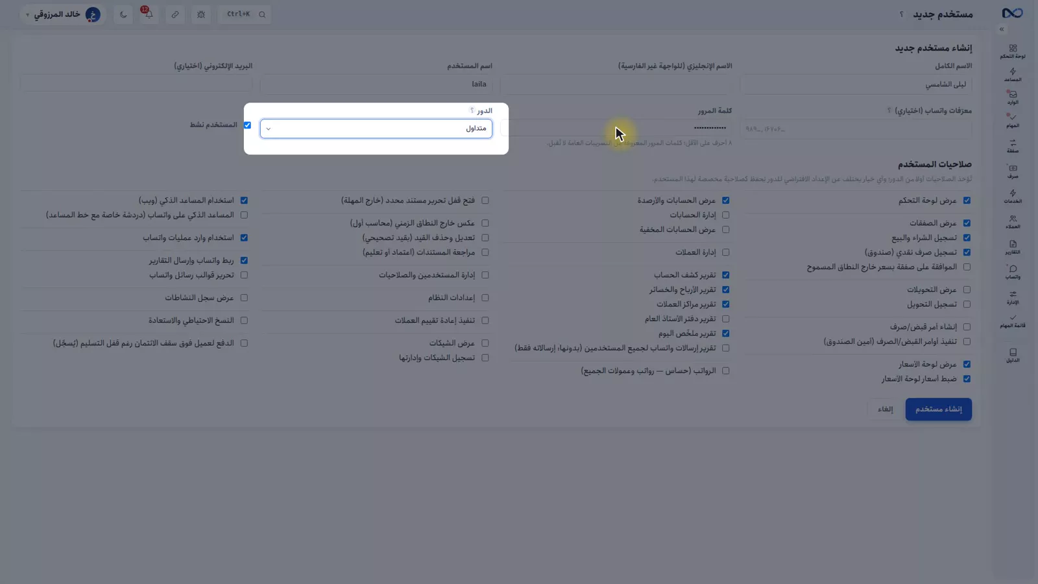The width and height of the screenshot is (1038, 584).
Task: Open the لوحة التحكم dashboard sidebar icon
Action: [x=1013, y=51]
